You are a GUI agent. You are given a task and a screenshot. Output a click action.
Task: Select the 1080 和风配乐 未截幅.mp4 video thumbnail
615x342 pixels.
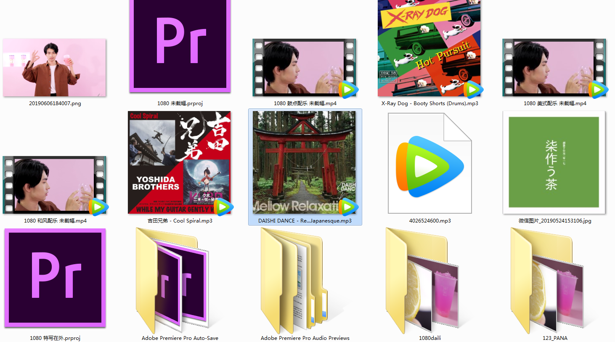tap(55, 185)
